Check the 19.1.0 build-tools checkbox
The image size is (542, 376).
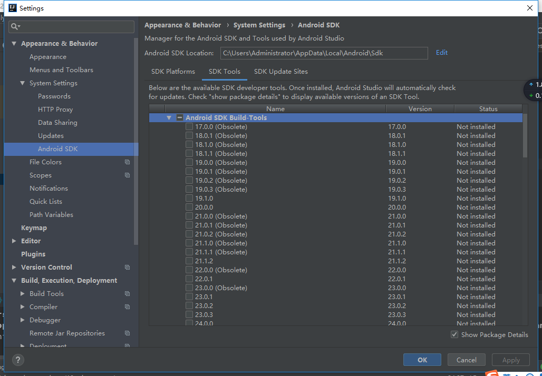click(189, 198)
